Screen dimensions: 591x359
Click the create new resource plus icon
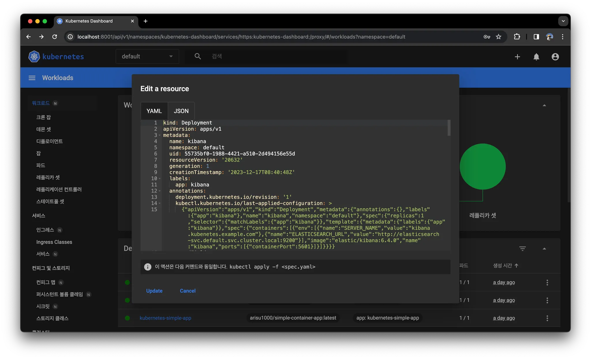517,57
